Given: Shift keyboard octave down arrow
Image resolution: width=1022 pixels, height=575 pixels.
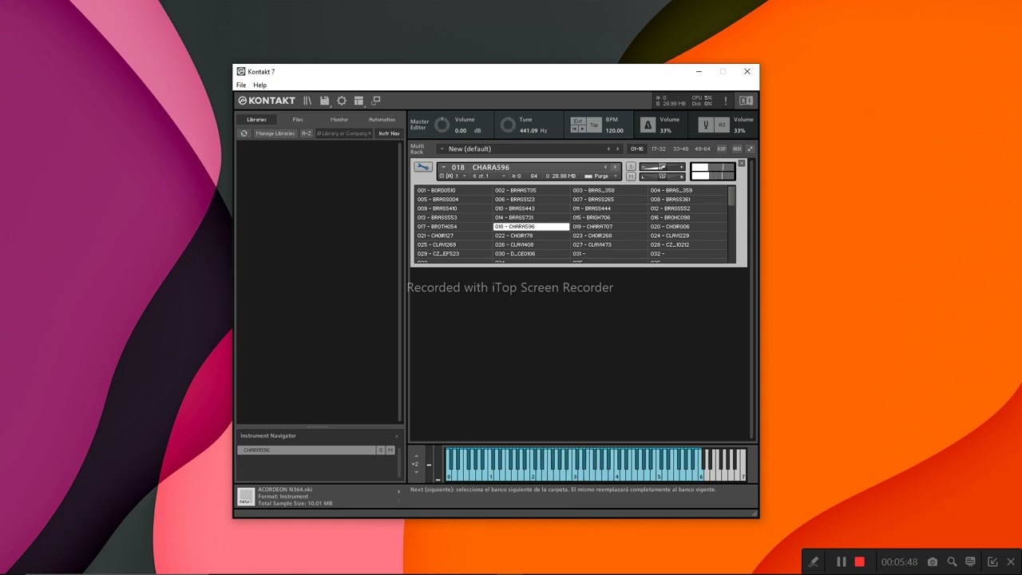Looking at the screenshot, I should 416,472.
